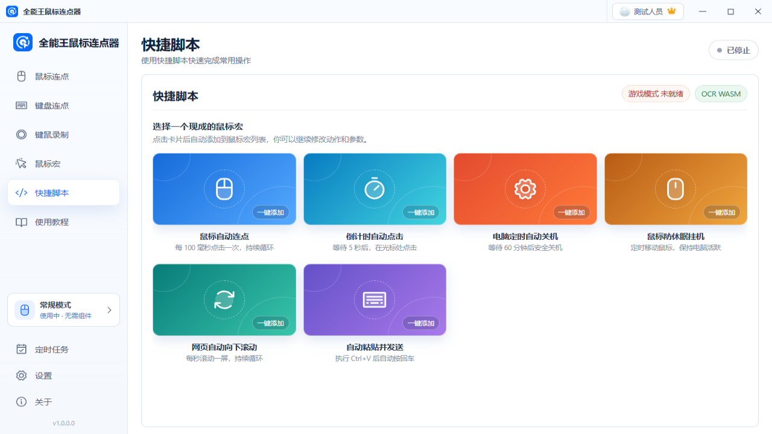The width and height of the screenshot is (772, 434).
Task: Click 一键添加 on 自动粘贴并发送 card
Action: (421, 323)
